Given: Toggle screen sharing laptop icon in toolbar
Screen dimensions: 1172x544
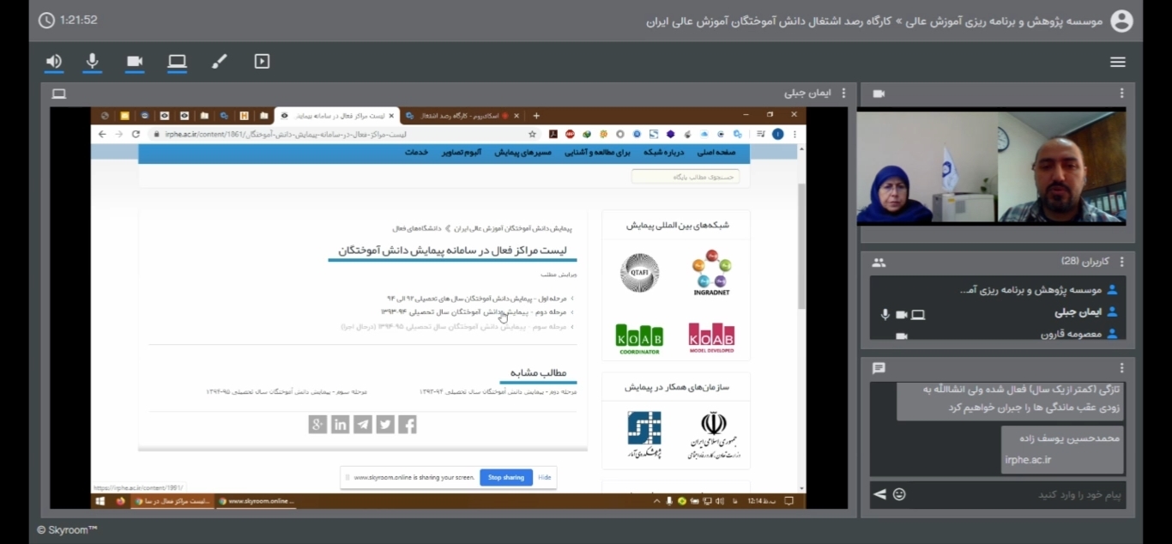Looking at the screenshot, I should pyautogui.click(x=177, y=61).
